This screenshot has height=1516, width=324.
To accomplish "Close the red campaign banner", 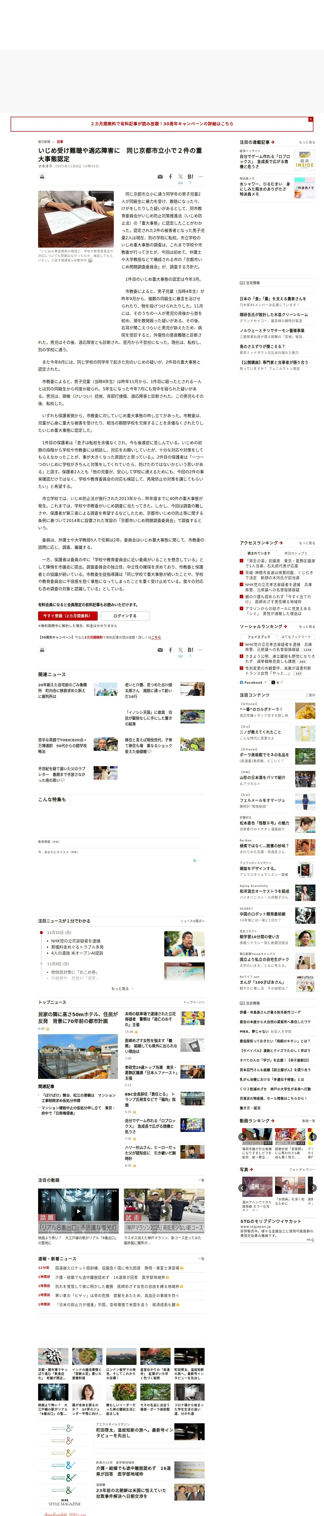I will 310,120.
